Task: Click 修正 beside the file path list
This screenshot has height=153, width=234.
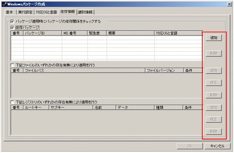Action: (214, 83)
